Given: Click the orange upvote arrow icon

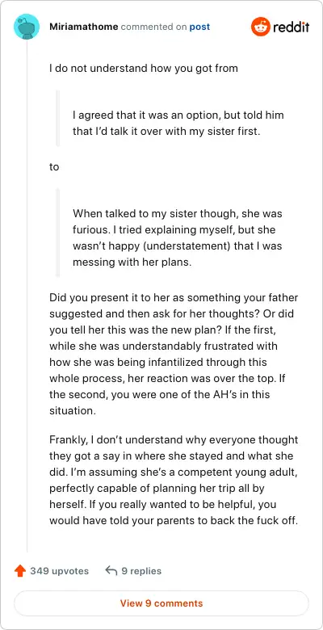Looking at the screenshot, I should 19,571.
